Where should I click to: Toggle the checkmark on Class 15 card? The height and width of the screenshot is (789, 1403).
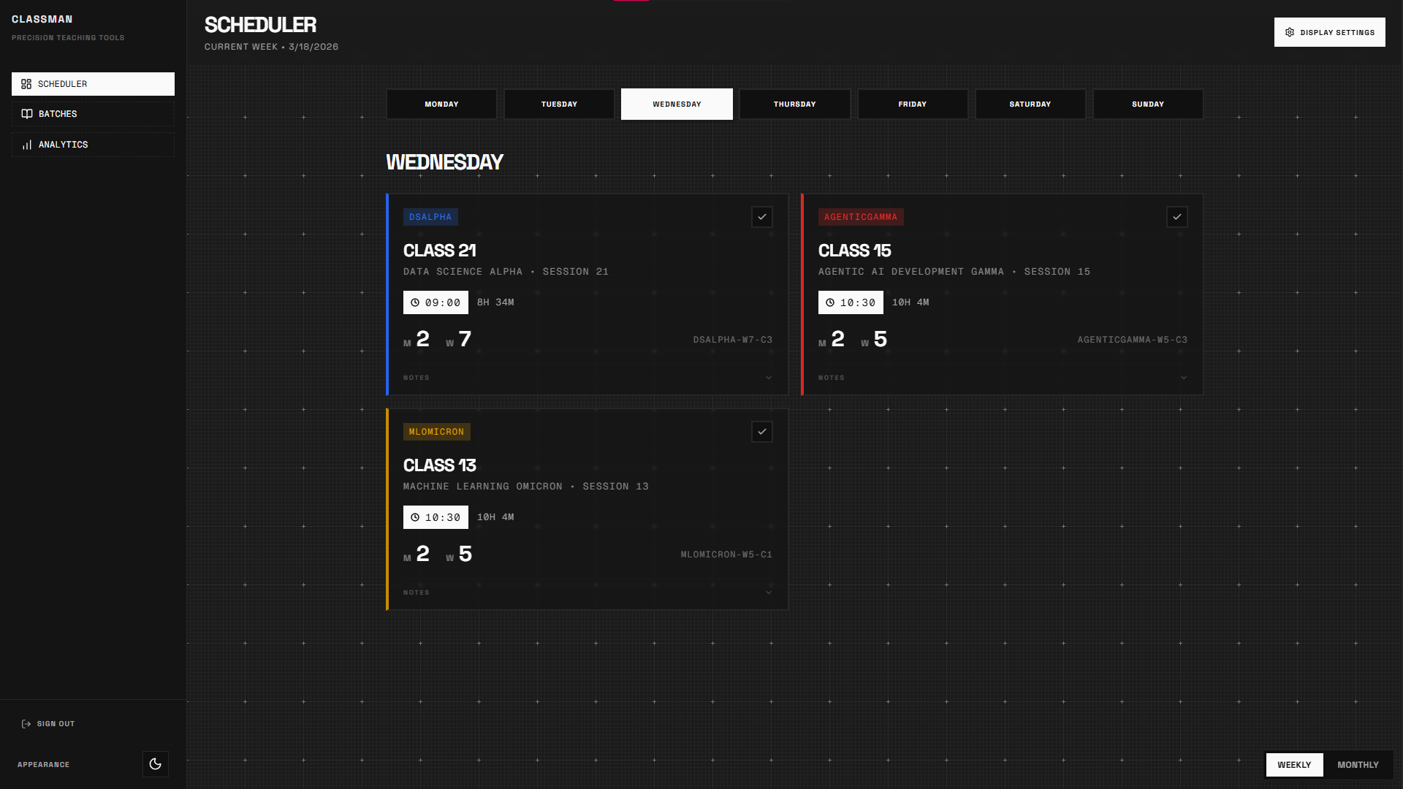pos(1177,216)
